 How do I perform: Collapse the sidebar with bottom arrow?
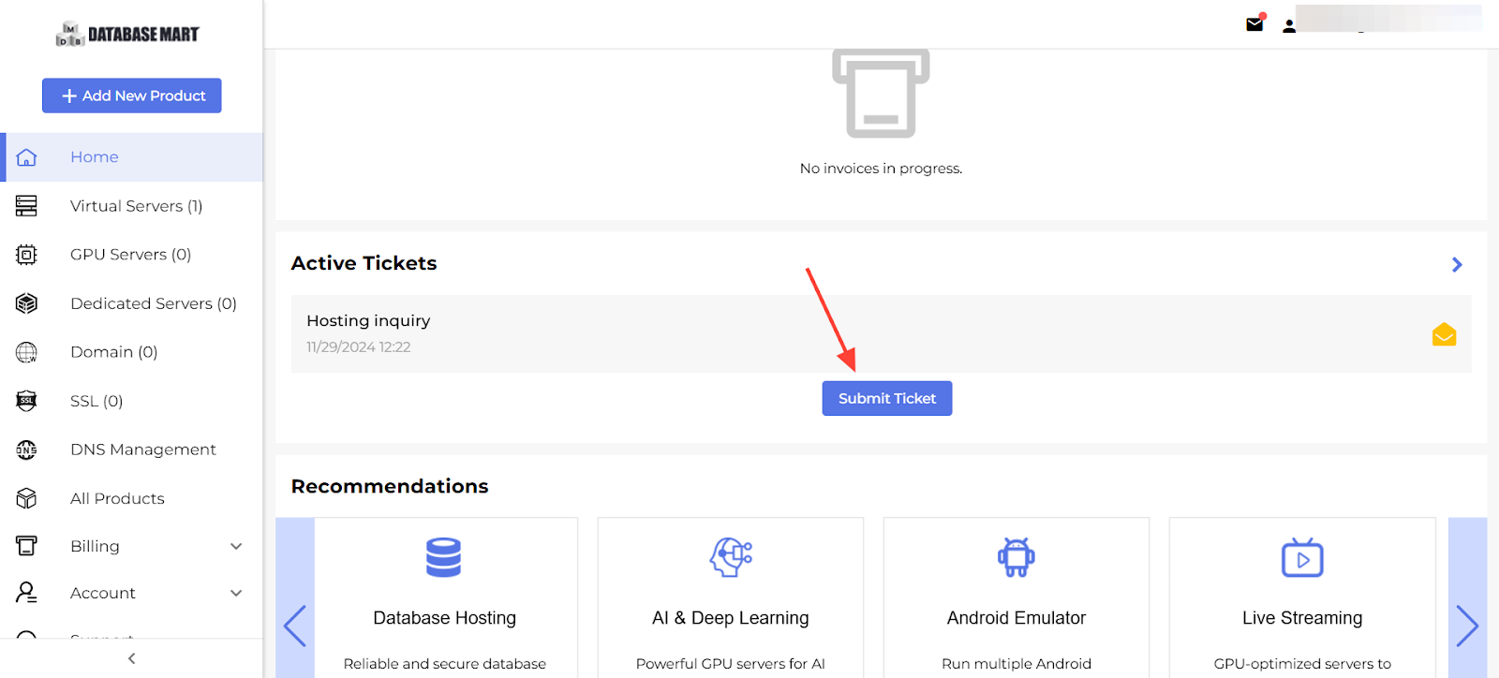131,658
